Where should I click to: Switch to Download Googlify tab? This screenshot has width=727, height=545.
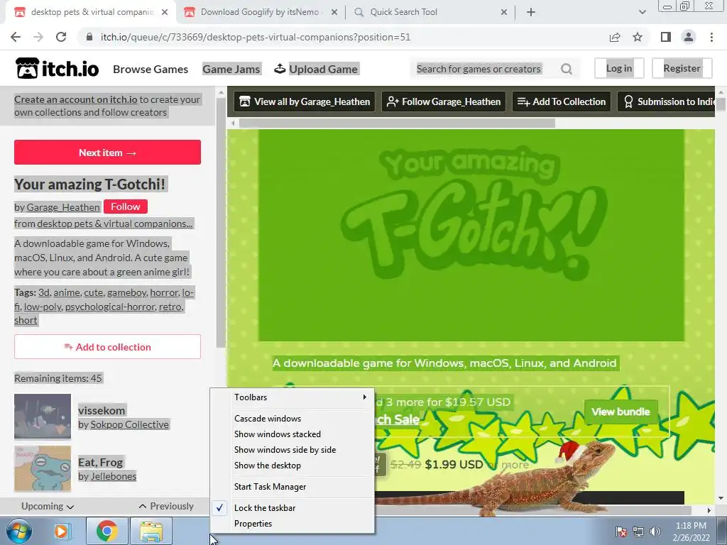tap(260, 13)
